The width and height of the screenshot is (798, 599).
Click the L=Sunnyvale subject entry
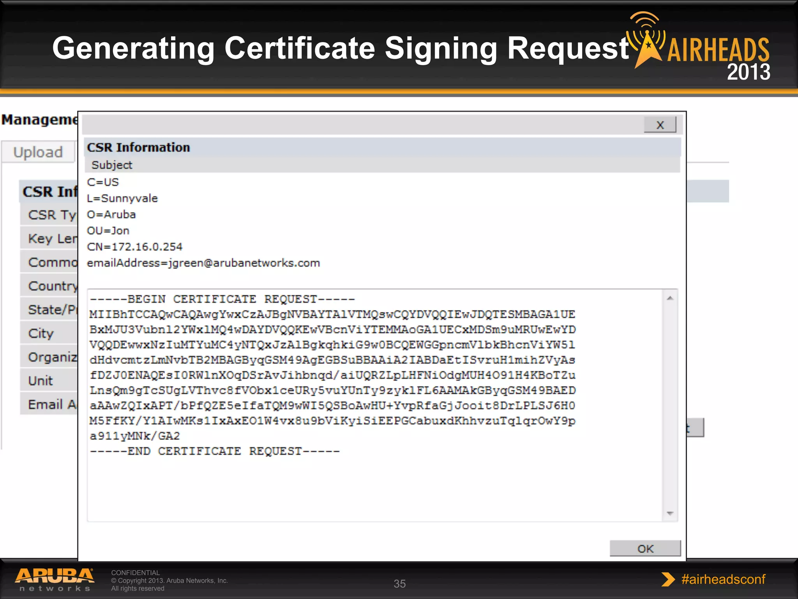click(122, 198)
